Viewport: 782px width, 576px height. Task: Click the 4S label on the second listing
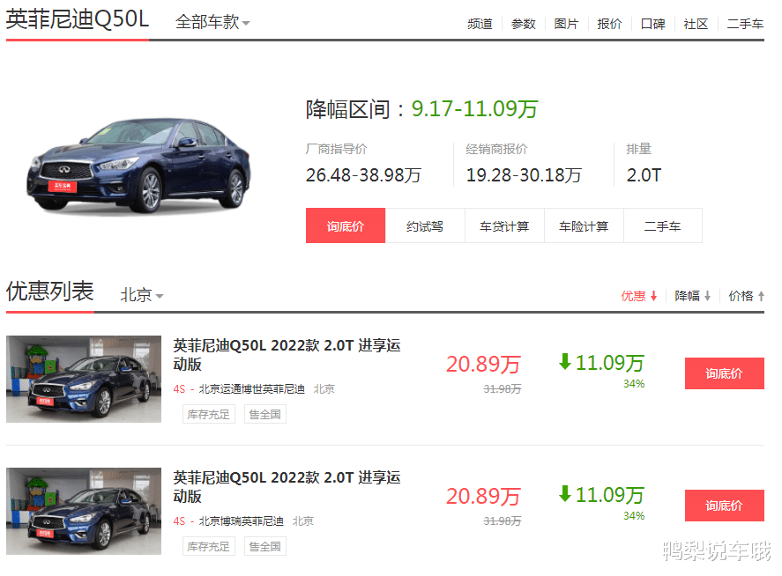click(179, 521)
